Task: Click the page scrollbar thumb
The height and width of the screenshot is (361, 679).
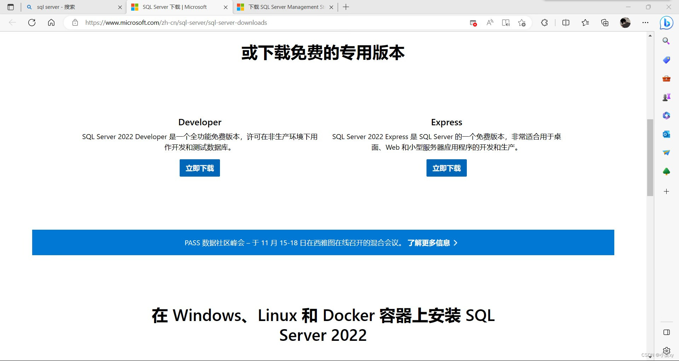Action: 650,157
